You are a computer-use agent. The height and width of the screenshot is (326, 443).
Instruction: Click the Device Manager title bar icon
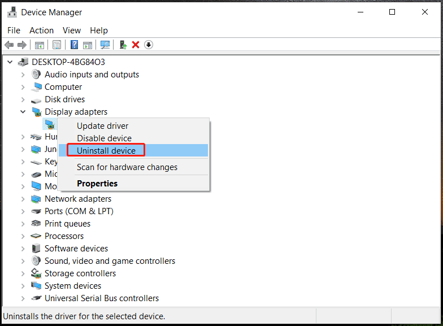tap(12, 12)
